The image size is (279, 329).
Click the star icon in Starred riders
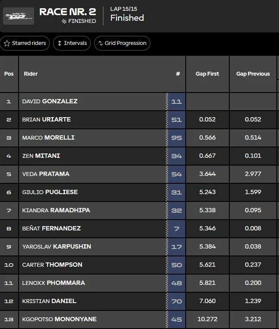(x=7, y=43)
